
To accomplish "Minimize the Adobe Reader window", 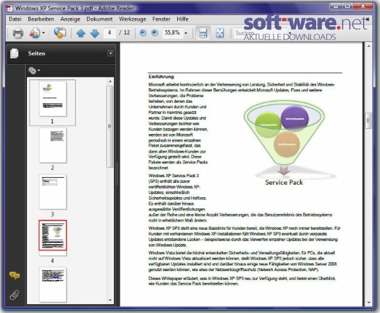I will tap(336, 6).
